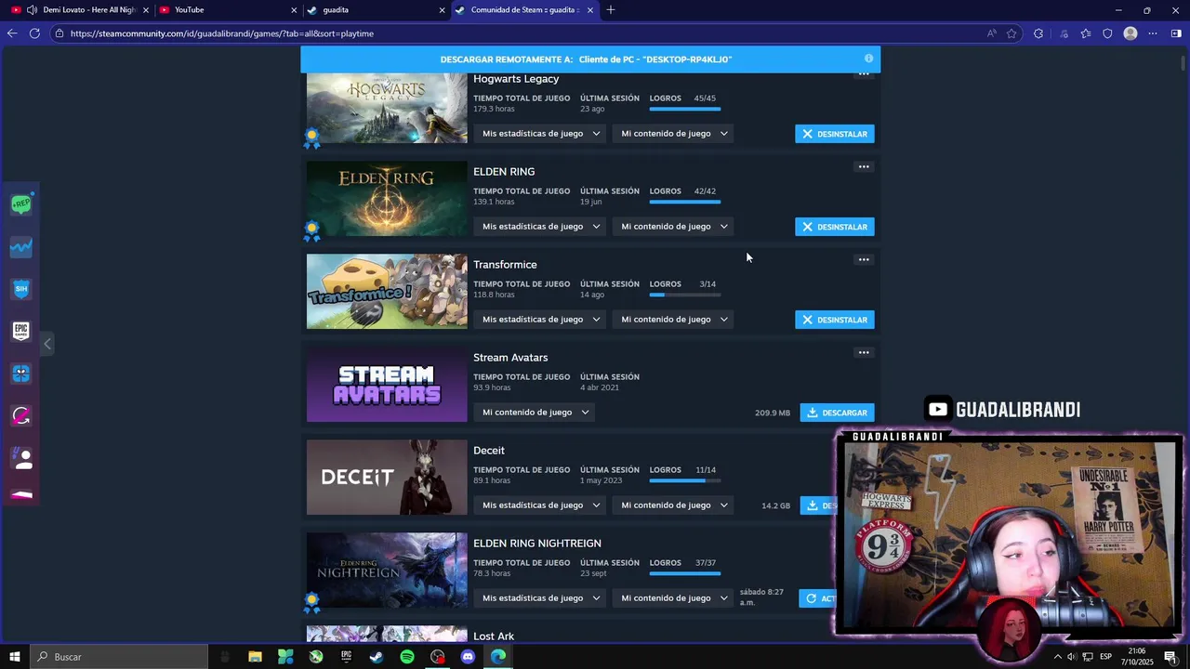Expand Mis estadísticas de juego for Transformice

tap(541, 320)
